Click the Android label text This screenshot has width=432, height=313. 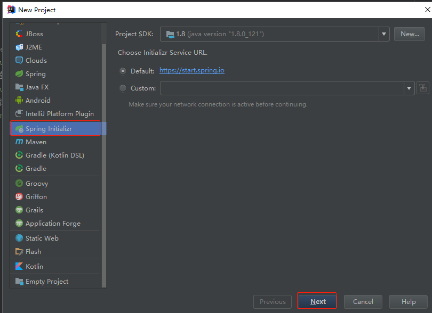click(38, 101)
